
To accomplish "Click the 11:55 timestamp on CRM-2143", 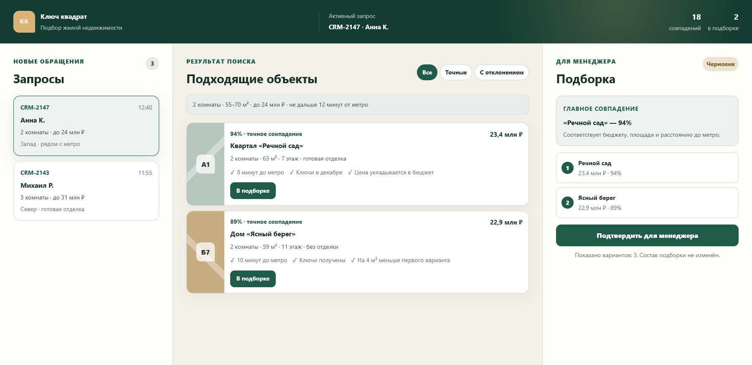I will pyautogui.click(x=145, y=173).
